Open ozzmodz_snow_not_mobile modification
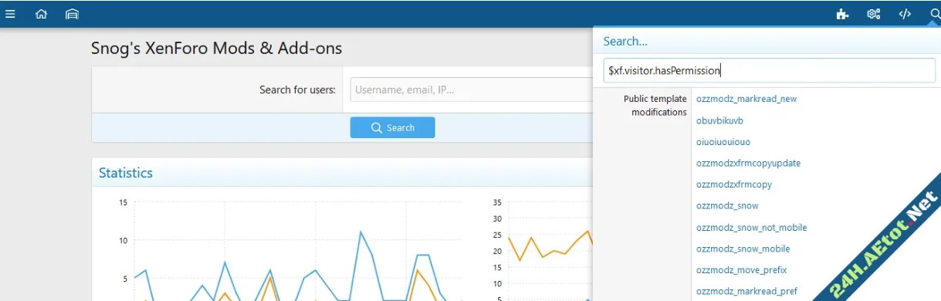The image size is (941, 301). 751,228
